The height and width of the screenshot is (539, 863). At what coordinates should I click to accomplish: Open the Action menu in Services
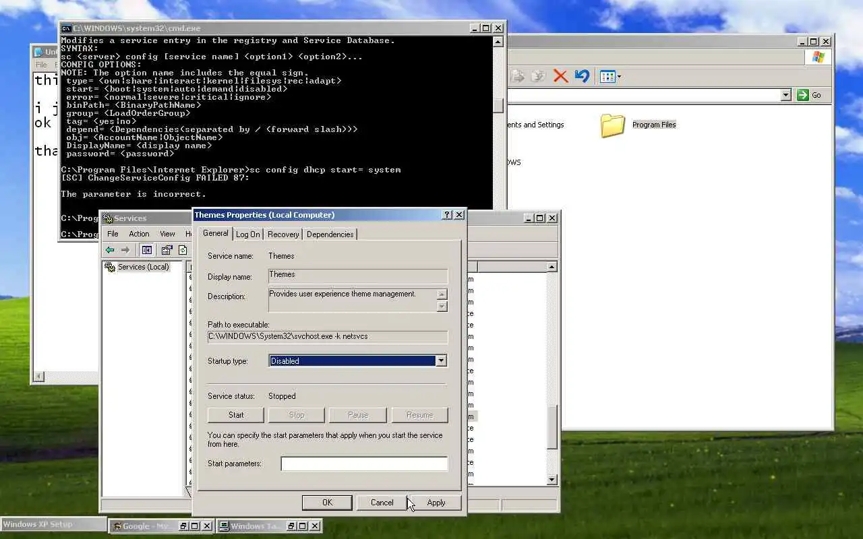(139, 234)
